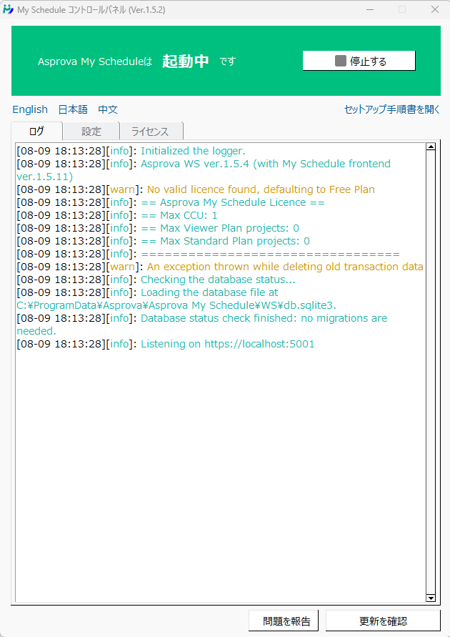The image size is (450, 637).
Task: Click the 'Listening on https://localhost:5001' log line
Action: click(x=227, y=344)
